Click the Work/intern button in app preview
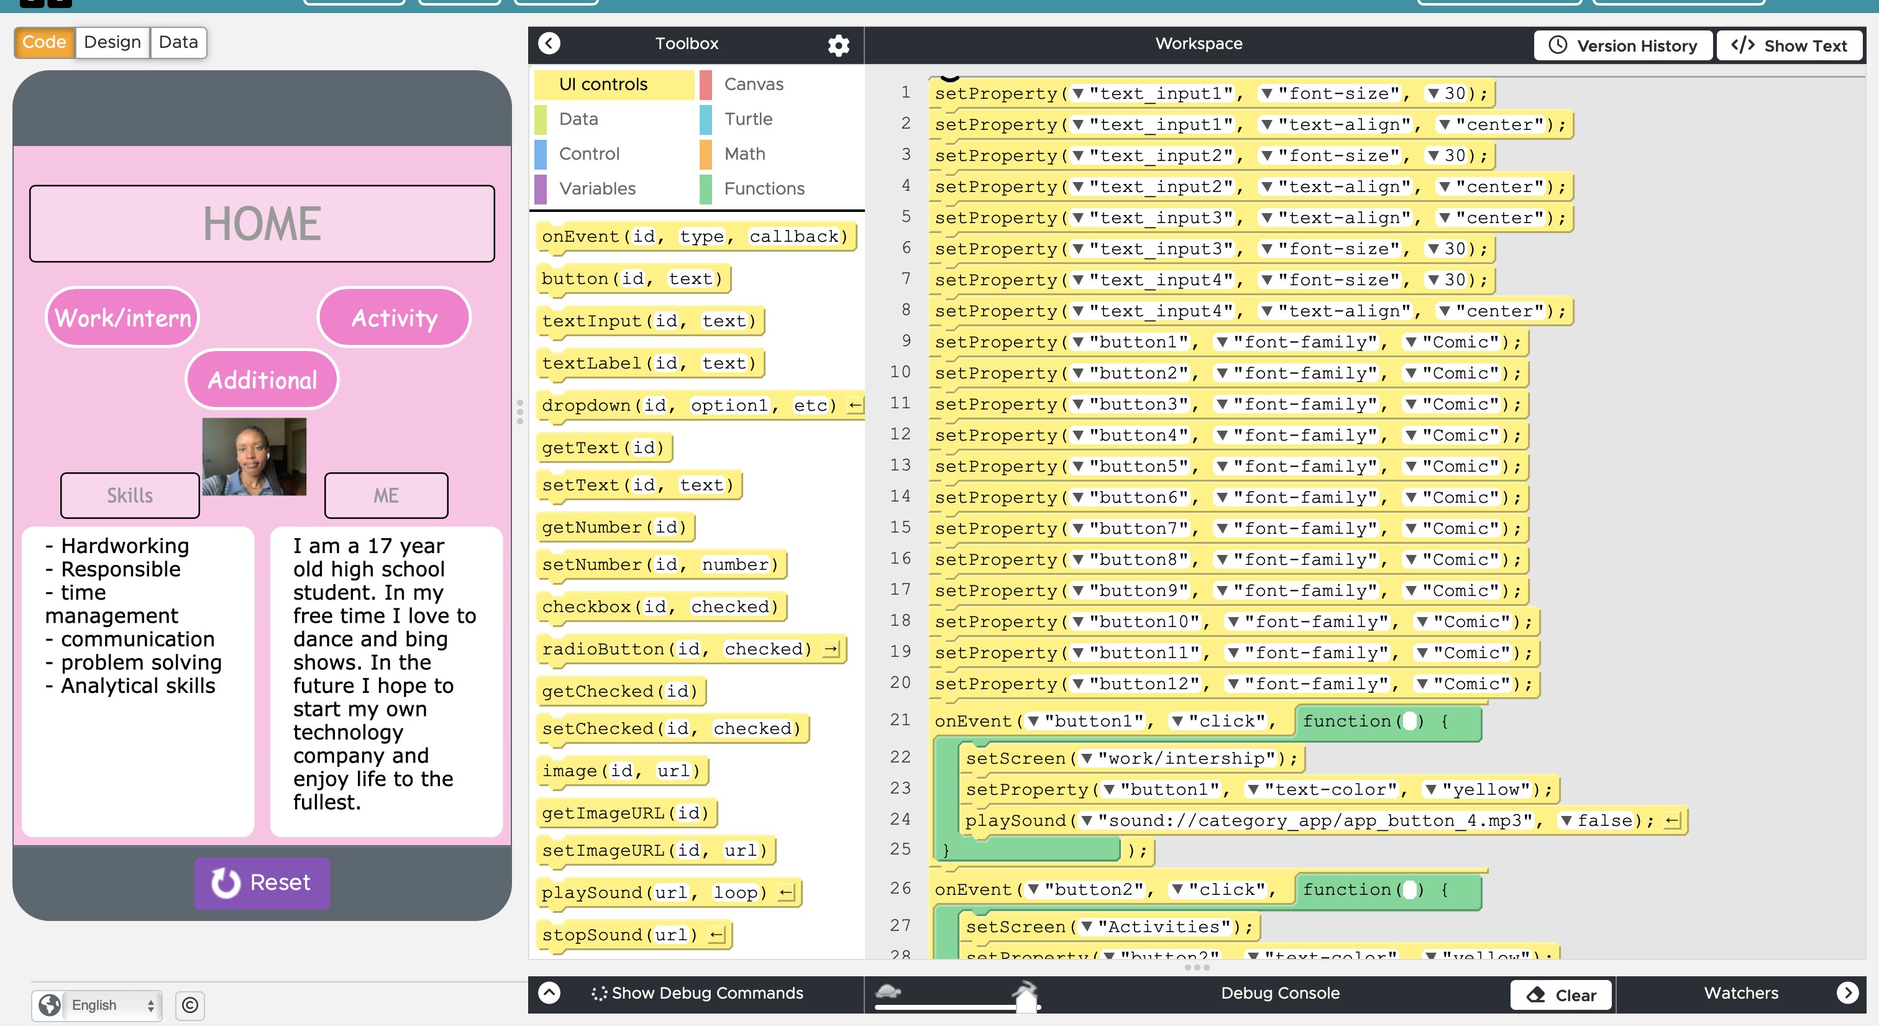 point(122,318)
